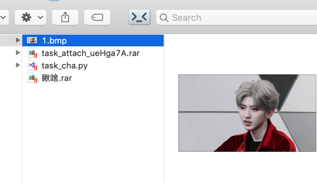Click the magnifying glass search icon

point(165,18)
